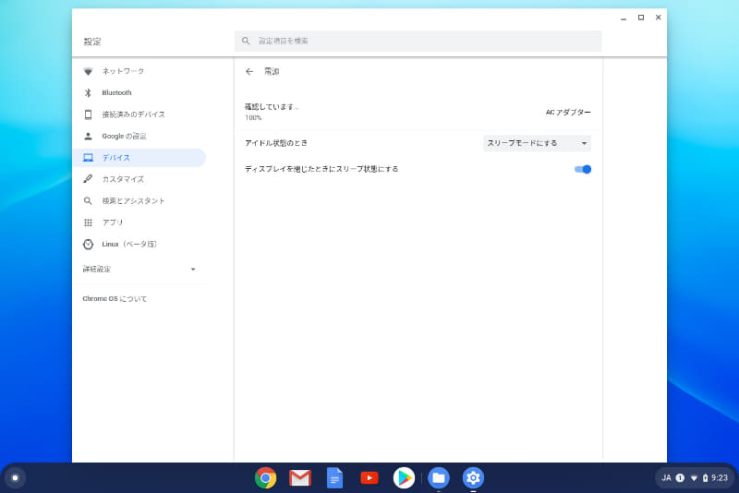Click the Google settings person icon
This screenshot has width=739, height=493.
coord(88,136)
